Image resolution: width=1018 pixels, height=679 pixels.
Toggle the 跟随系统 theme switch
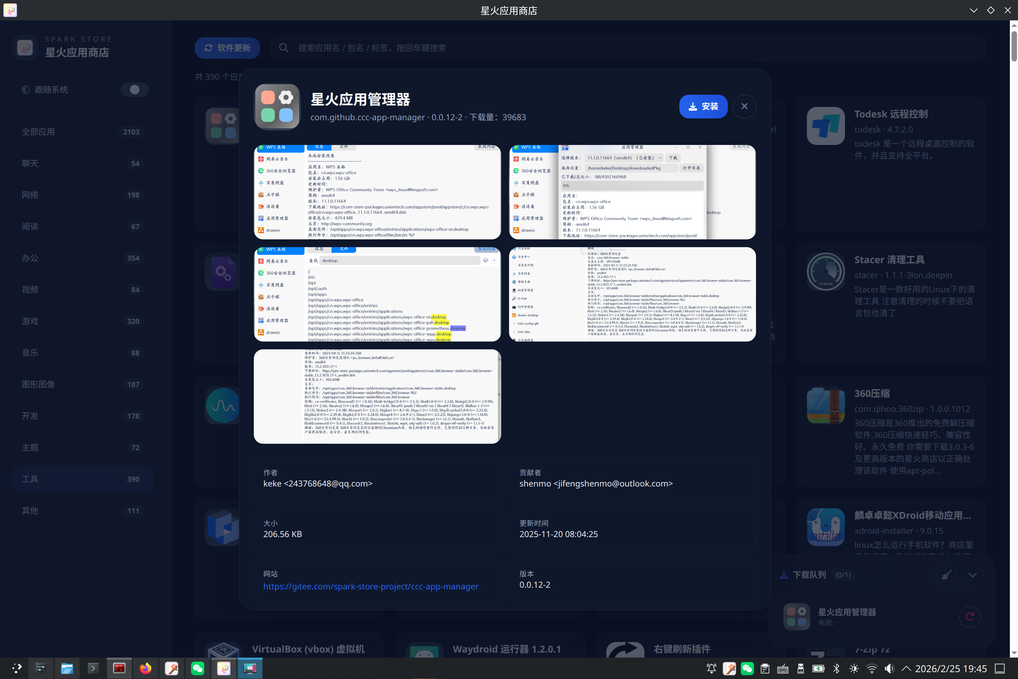coord(134,89)
